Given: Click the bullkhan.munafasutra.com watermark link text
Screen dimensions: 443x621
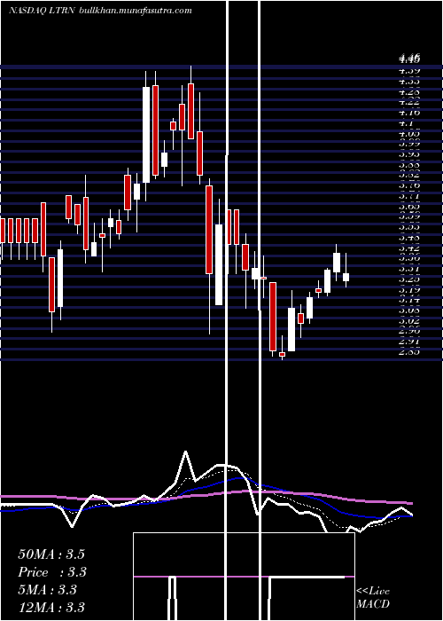Looking at the screenshot, I should (x=136, y=11).
